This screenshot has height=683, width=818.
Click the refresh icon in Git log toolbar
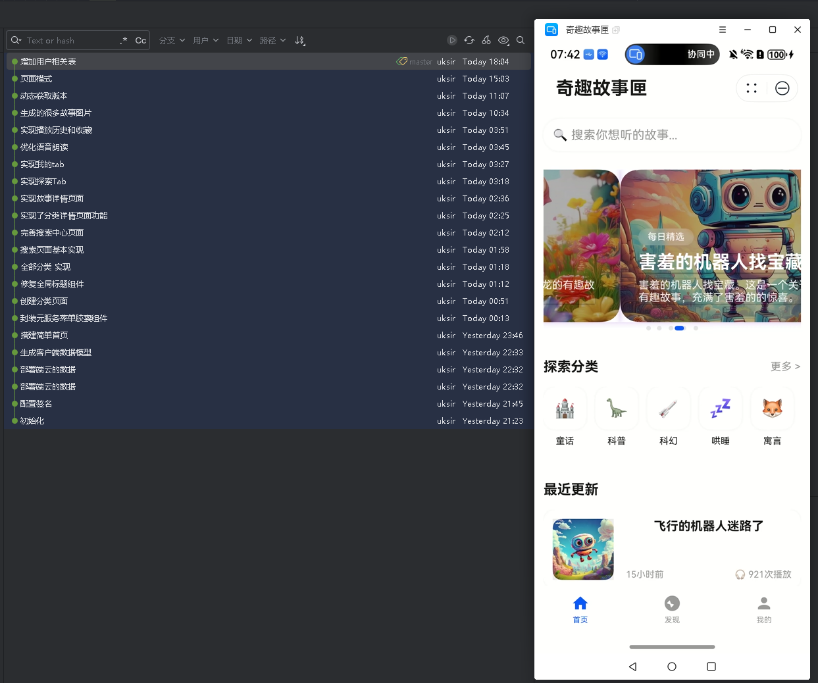point(469,40)
